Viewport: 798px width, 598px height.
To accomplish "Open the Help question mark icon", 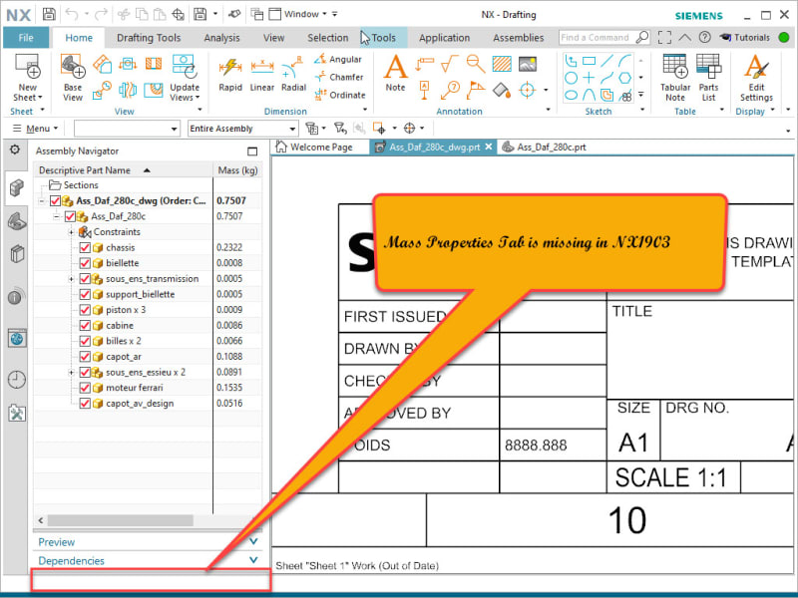I will pyautogui.click(x=705, y=37).
